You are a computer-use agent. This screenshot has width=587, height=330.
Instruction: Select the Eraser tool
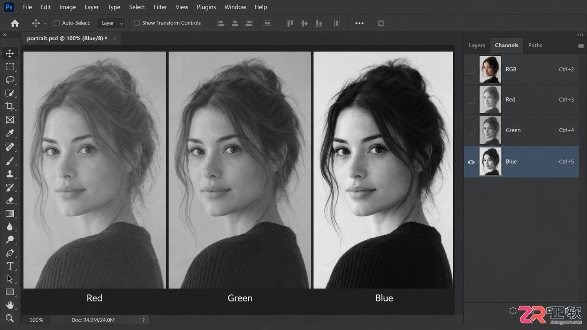point(10,200)
